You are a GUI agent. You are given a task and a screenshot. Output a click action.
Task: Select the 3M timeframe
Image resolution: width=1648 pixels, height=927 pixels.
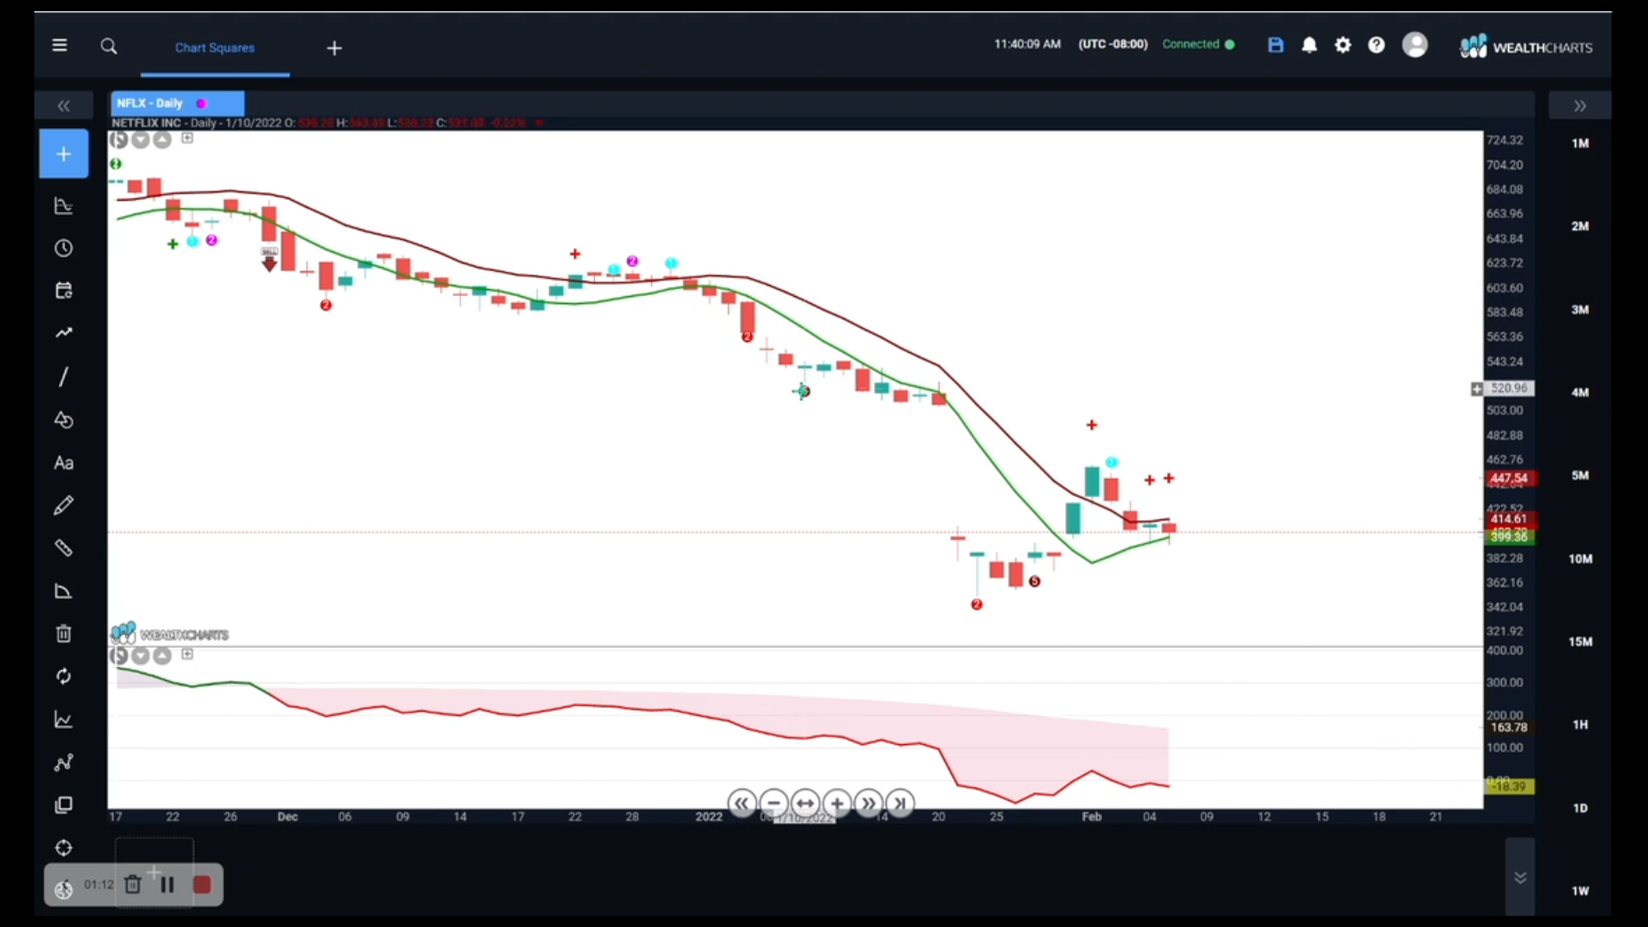click(x=1580, y=310)
